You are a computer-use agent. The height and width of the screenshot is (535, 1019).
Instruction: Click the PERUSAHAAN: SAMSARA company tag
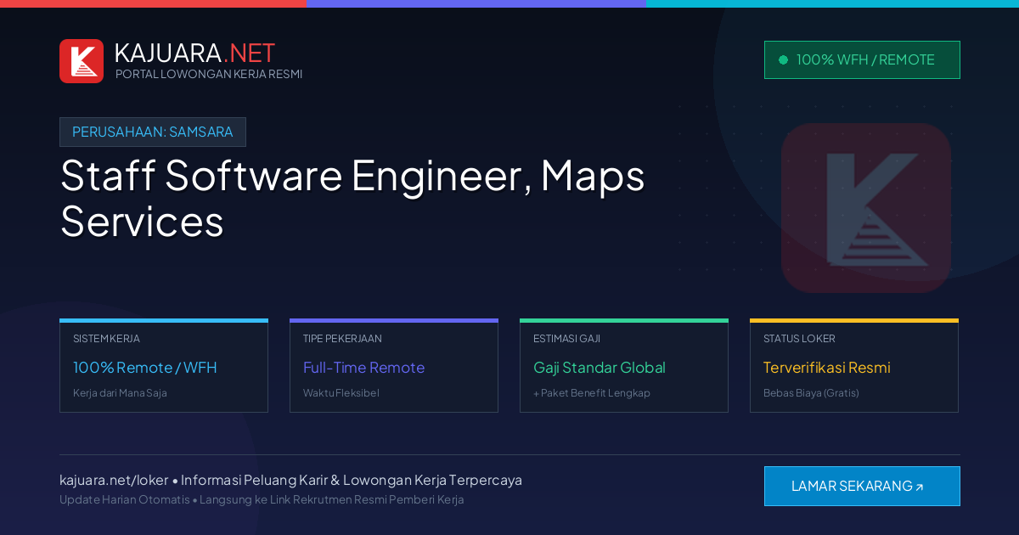click(x=153, y=132)
